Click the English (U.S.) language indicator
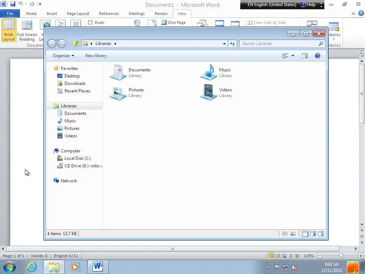Viewport: 365px width, 274px height. tap(66, 256)
